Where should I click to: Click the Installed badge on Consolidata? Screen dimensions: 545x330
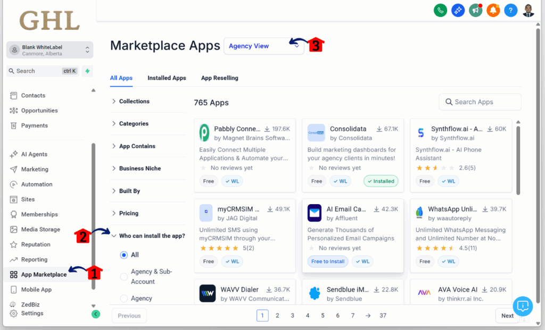coord(381,181)
